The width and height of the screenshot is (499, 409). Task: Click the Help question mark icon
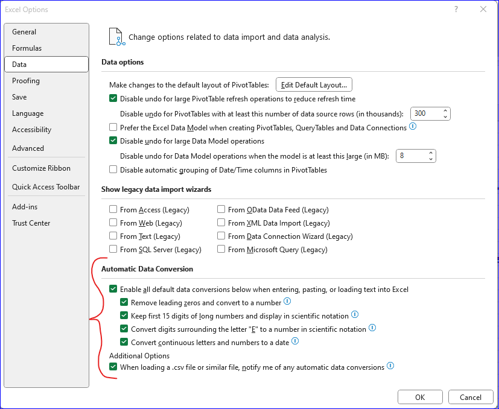tap(456, 9)
